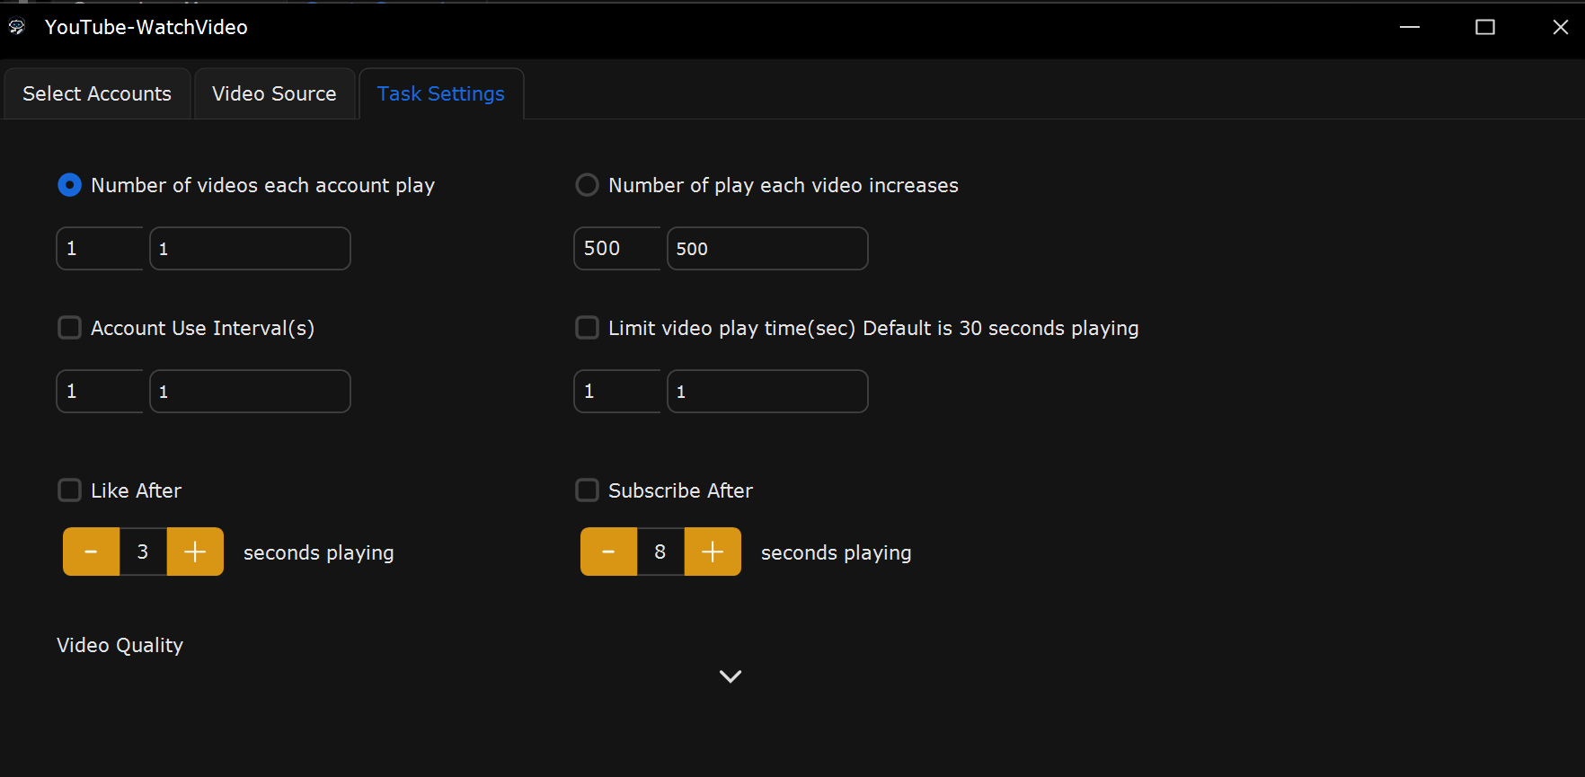This screenshot has height=777, width=1585.
Task: Increase Like After seconds with the plus button
Action: tap(195, 552)
